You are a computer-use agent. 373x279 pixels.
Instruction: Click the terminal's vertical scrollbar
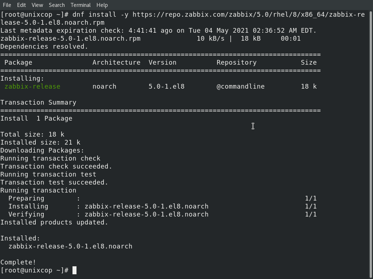371,144
